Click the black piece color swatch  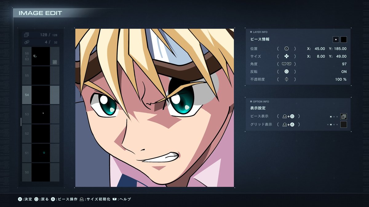pos(344,40)
